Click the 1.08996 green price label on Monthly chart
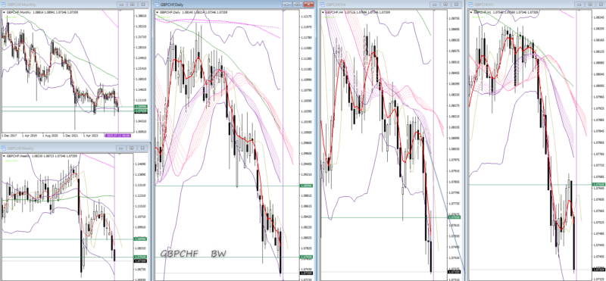Viewport: 606px width, 281px height. tap(140, 106)
